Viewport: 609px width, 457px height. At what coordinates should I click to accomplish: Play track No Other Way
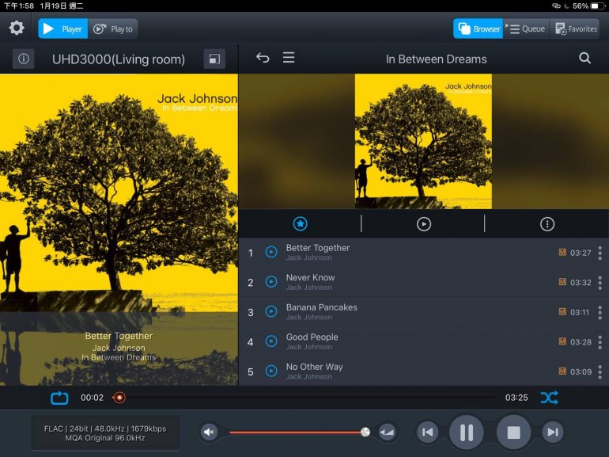point(271,371)
